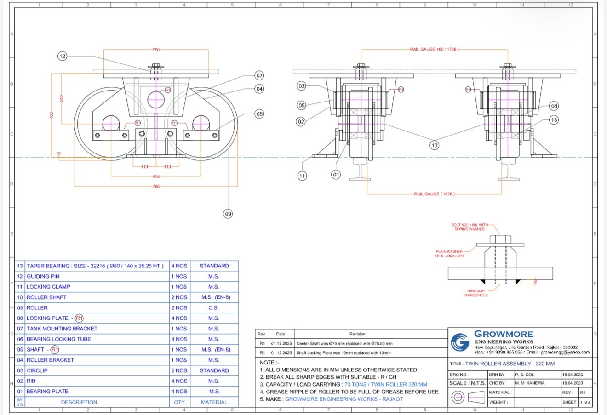Screen dimensions: 607x415
Task: Click the 'CIRCLIP' description cell
Action: (97, 370)
